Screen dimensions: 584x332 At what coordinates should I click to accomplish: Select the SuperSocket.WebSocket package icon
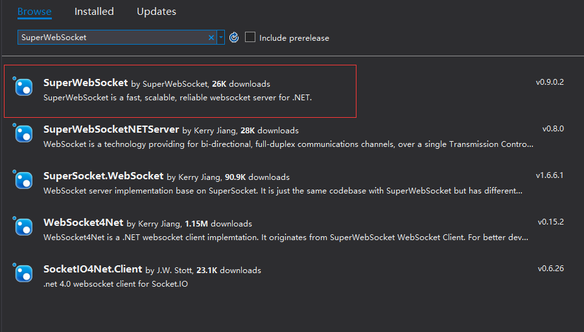click(23, 179)
